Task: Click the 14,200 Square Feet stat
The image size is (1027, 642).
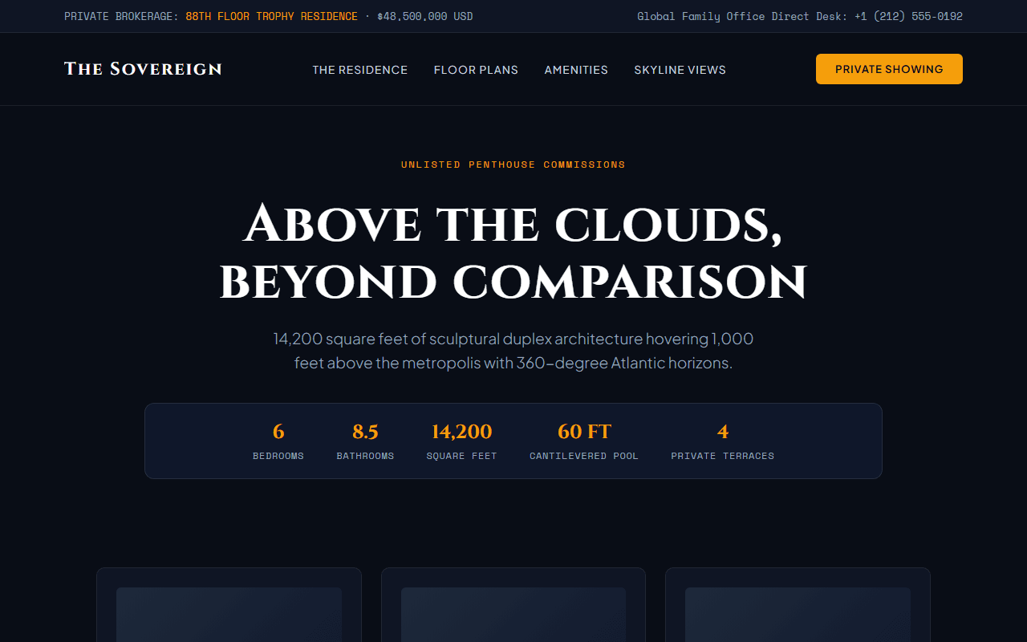Action: [x=461, y=441]
